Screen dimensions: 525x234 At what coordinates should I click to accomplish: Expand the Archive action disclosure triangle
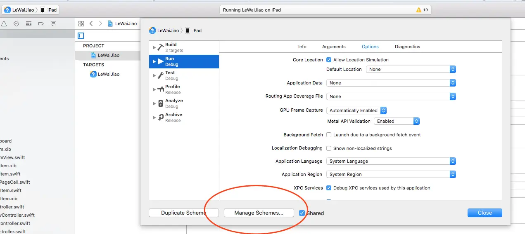154,118
